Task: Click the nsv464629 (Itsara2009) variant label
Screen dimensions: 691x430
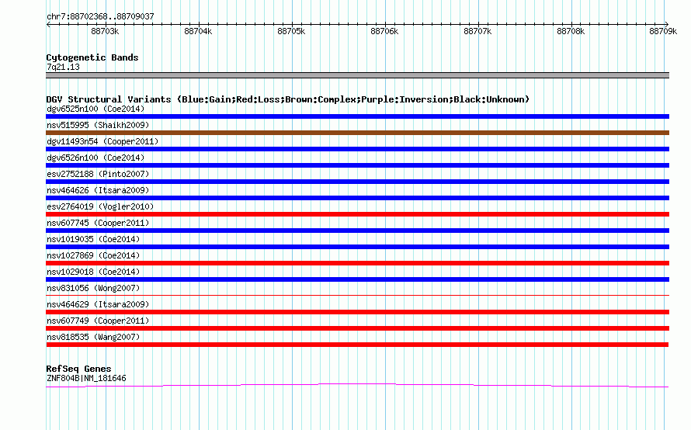Action: [98, 304]
